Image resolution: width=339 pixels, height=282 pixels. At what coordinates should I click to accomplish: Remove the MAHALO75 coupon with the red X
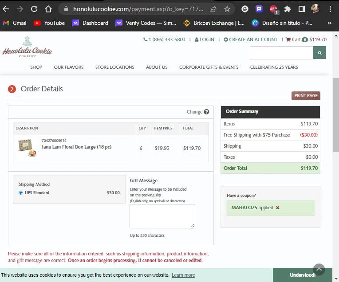click(x=278, y=208)
